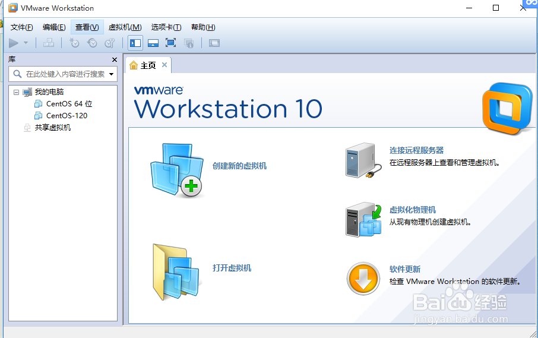
Task: Click the CentOS 64 位 VM icon
Action: 39,104
